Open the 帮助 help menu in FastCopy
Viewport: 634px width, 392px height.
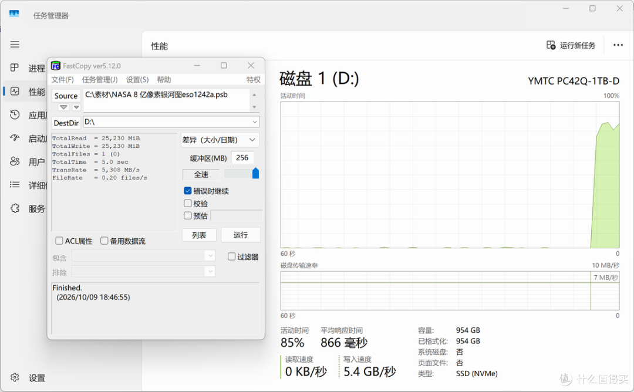[164, 80]
